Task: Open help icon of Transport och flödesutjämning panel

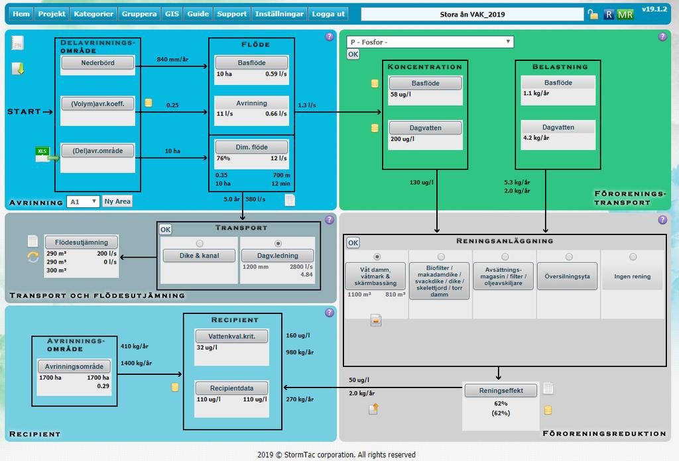Action: point(330,220)
